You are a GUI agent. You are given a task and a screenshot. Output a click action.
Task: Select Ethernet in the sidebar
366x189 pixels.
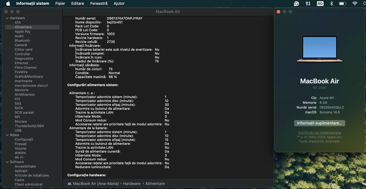22,63
